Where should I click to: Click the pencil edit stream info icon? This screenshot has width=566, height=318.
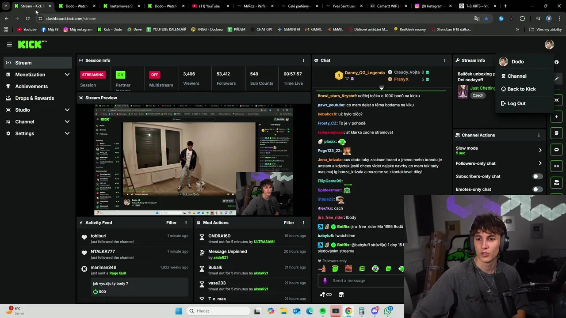click(557, 79)
